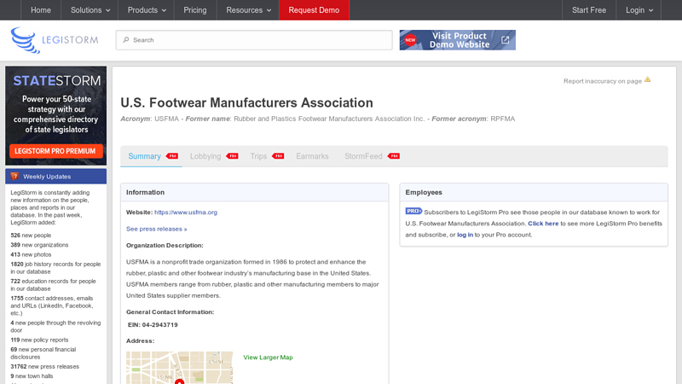This screenshot has height=384, width=682.
Task: Click the 'log in' link in Employees panel
Action: coord(465,235)
